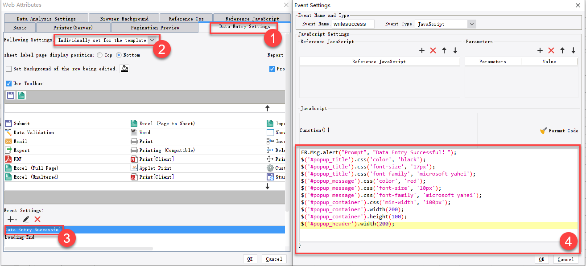This screenshot has height=266, width=586.
Task: Click the Event Name writesuccess field
Action: (x=352, y=24)
